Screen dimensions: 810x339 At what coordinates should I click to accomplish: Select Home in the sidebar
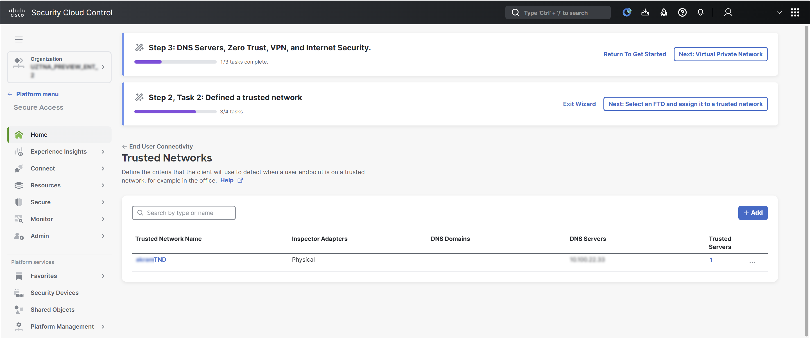click(59, 135)
